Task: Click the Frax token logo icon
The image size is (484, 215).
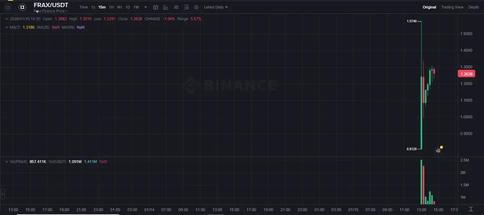Action: click(23, 7)
